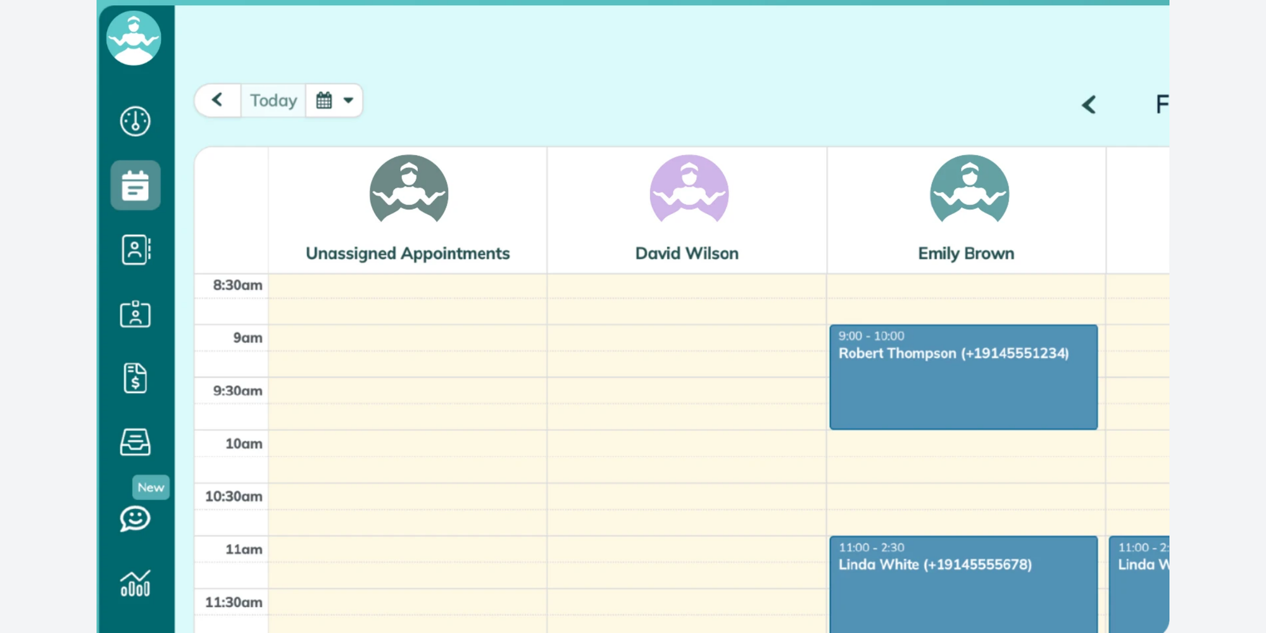Click the 9am time label
This screenshot has height=633, width=1266.
pyautogui.click(x=248, y=337)
